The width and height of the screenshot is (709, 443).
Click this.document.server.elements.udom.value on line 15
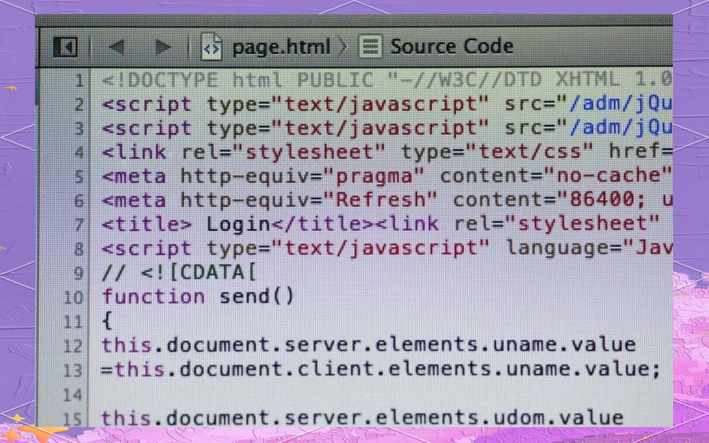362,418
